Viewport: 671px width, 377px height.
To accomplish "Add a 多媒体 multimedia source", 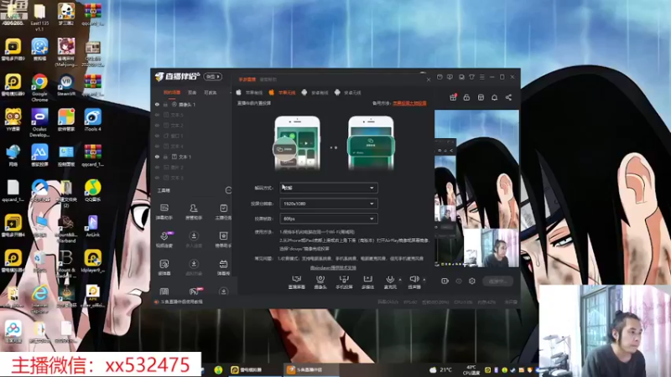I will pyautogui.click(x=367, y=282).
